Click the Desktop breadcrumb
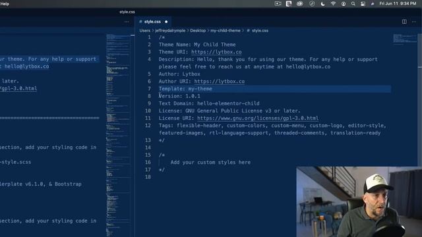422x237 pixels. pyautogui.click(x=198, y=31)
